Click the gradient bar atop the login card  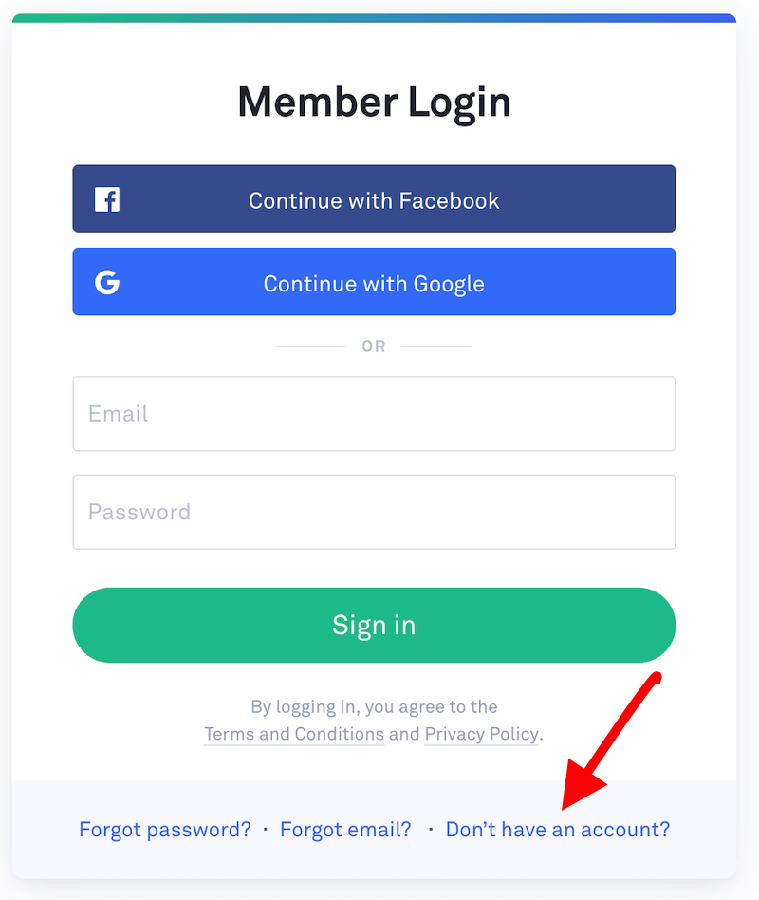tap(374, 18)
